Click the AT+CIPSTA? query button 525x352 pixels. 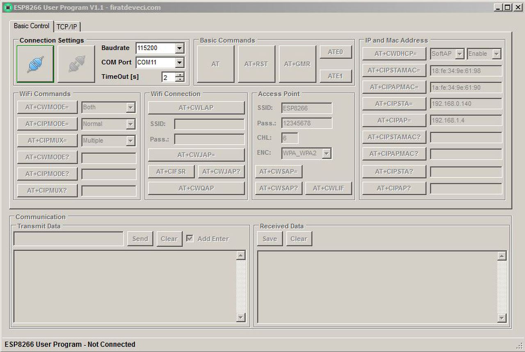pyautogui.click(x=394, y=172)
